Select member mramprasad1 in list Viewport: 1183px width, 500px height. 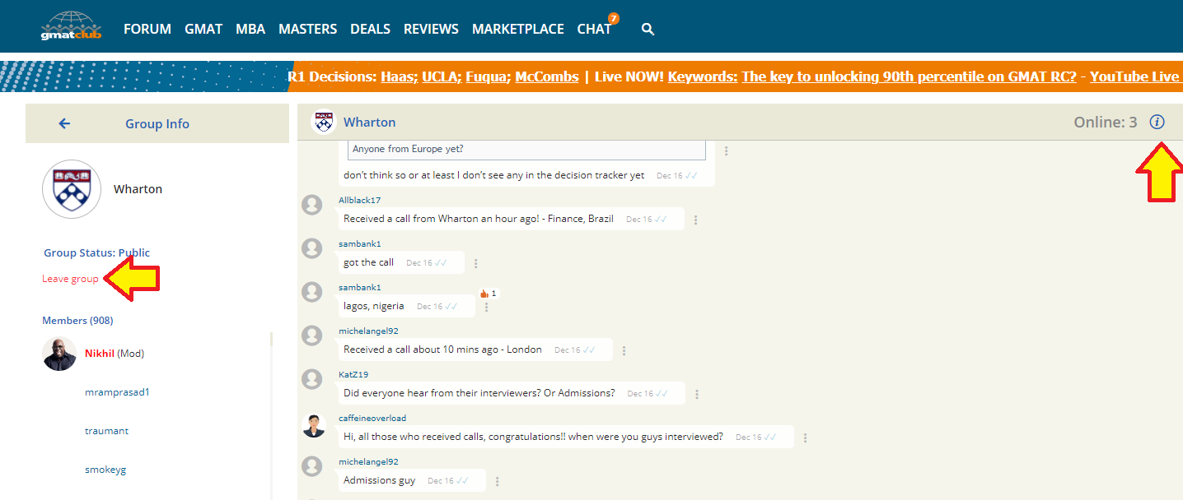(117, 392)
